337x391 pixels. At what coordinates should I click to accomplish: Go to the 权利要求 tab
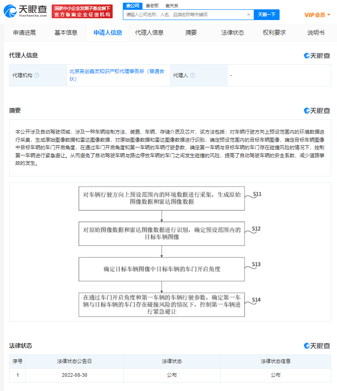click(274, 33)
